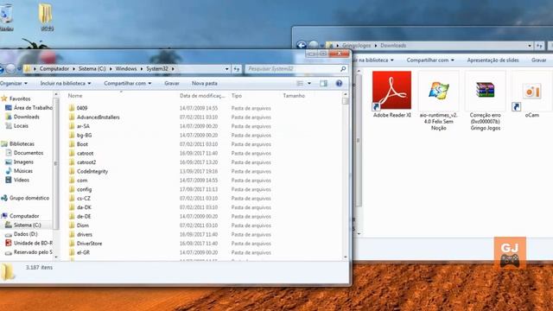553x311 pixels.
Task: Open the Adobe Reader XI shortcut
Action: (x=391, y=94)
